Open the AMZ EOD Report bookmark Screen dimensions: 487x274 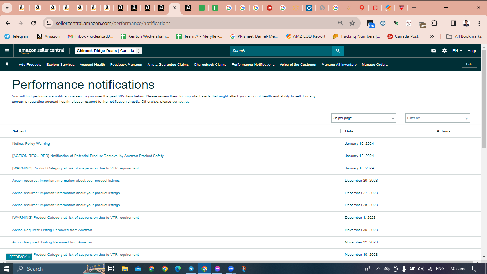306,36
